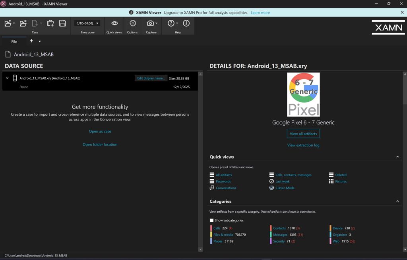Click the Save case floppy disk icon
407x260 pixels.
click(x=62, y=23)
